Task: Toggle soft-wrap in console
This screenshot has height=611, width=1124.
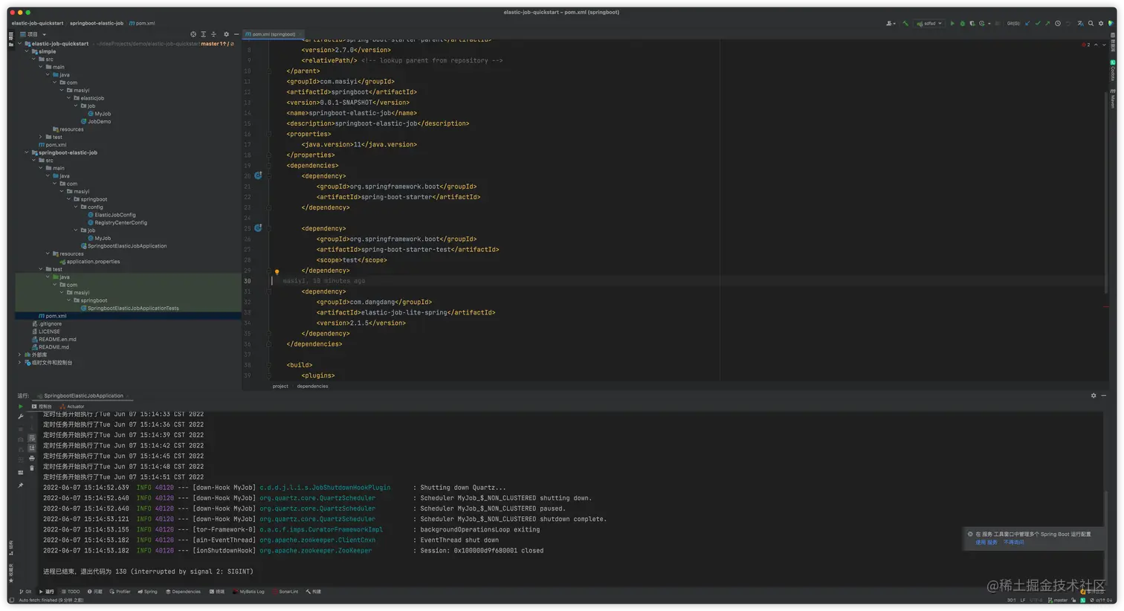Action: pos(32,439)
